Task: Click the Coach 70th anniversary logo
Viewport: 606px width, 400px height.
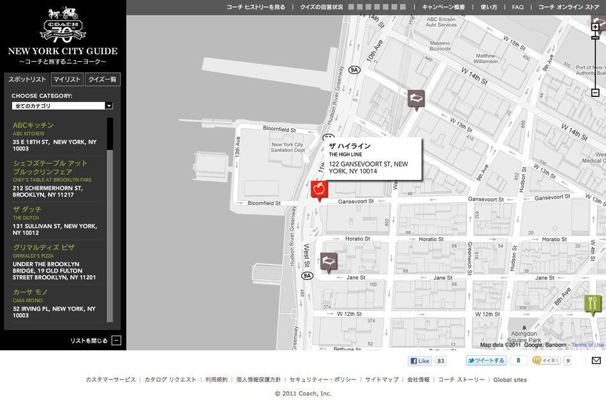Action: pos(63,25)
